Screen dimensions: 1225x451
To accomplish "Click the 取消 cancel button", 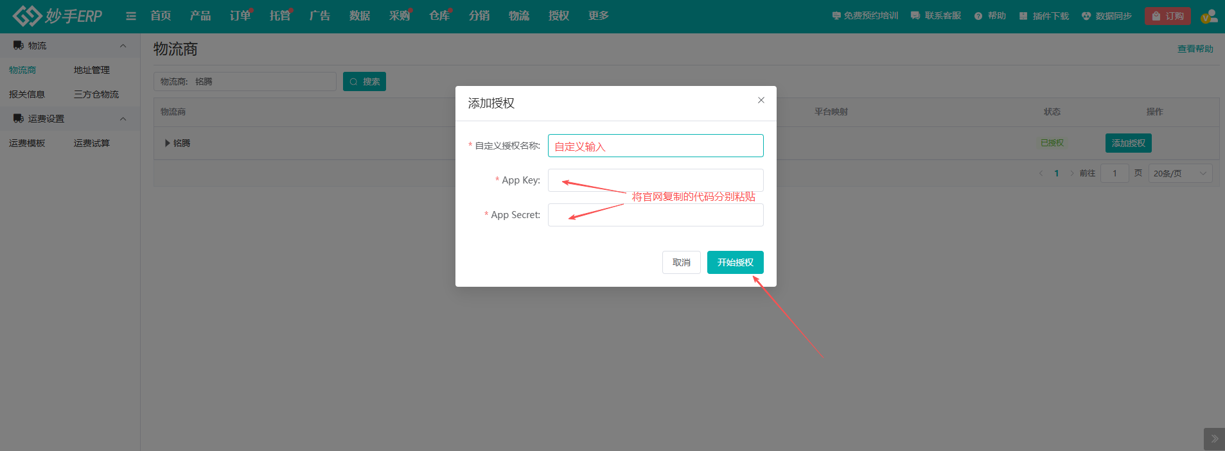I will pos(681,262).
